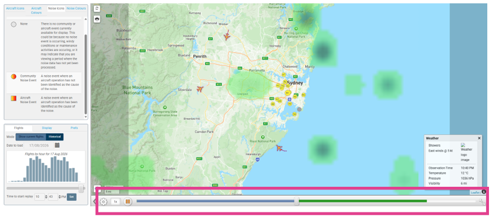Click the aircraft off Royal National Park coast
Viewport: 494px width, 218px height.
[x=279, y=148]
